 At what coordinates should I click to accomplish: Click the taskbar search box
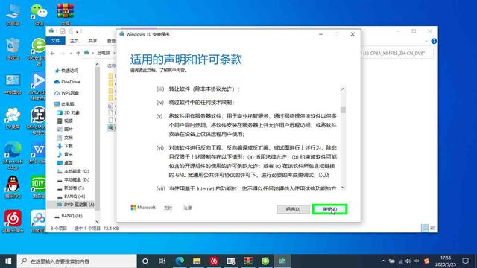[x=77, y=261]
